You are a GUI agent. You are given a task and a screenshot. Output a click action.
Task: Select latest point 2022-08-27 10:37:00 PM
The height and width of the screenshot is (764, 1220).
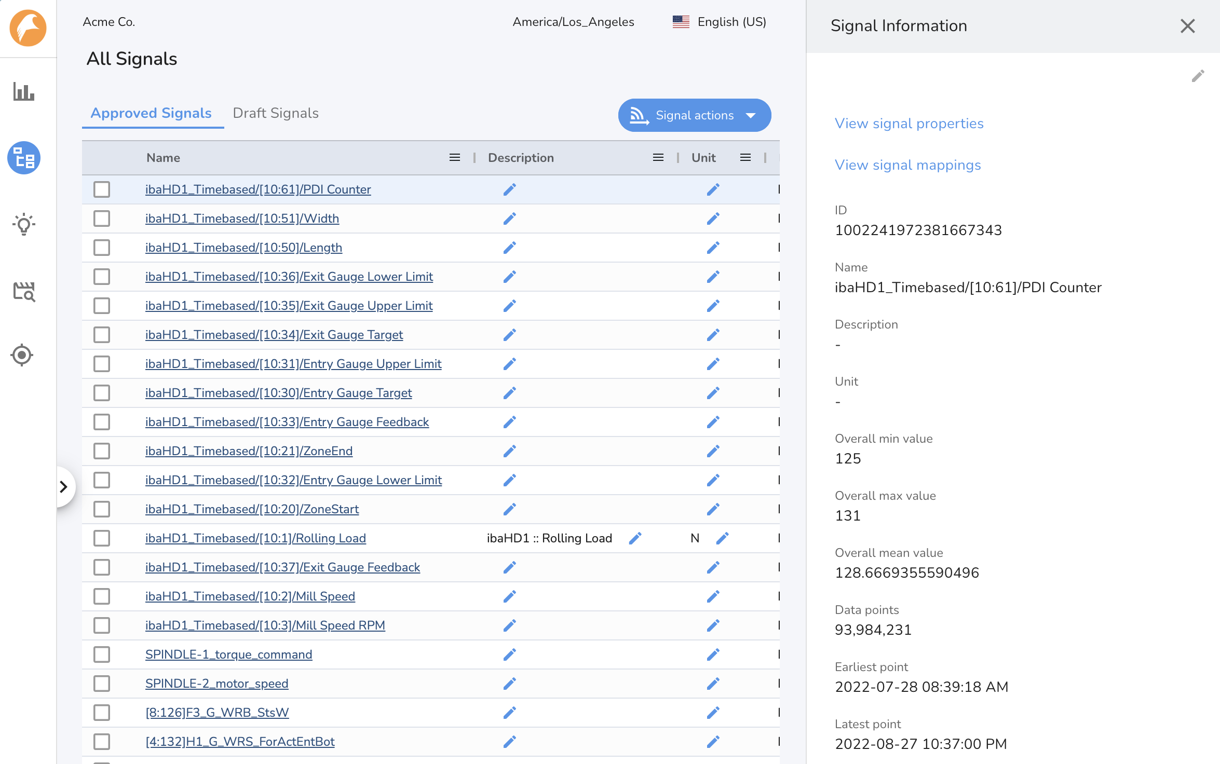(921, 744)
